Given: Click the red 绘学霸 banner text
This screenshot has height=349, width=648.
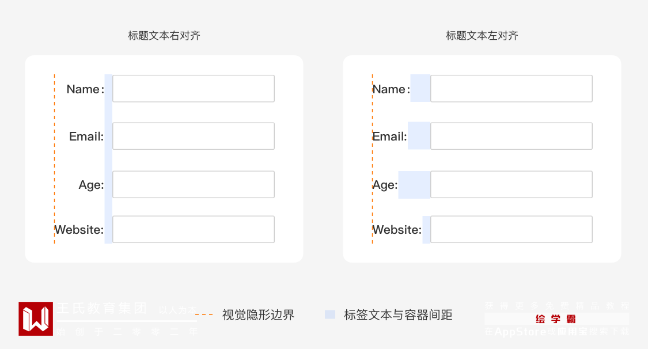Looking at the screenshot, I should click(x=556, y=319).
